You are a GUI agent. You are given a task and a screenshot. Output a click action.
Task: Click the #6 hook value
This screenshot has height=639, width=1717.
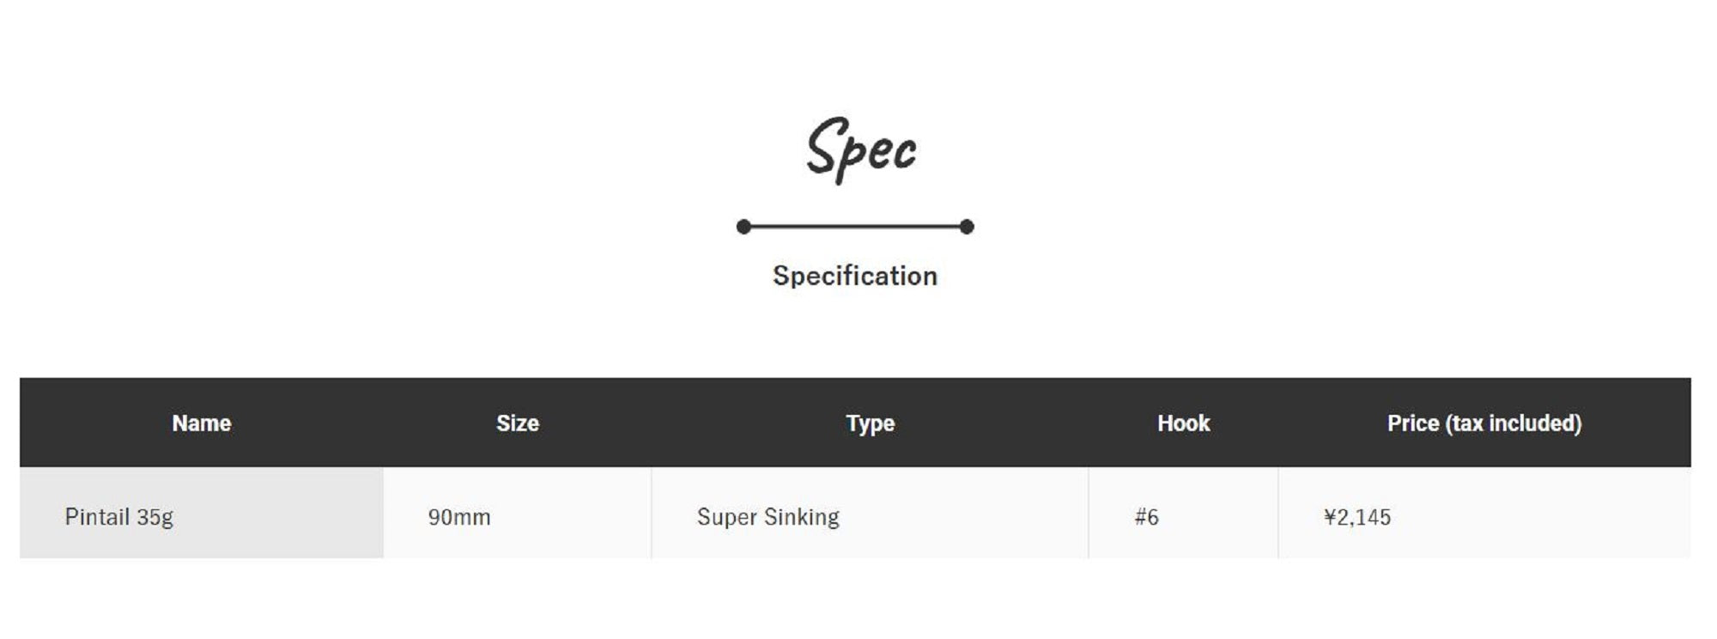coord(1146,517)
